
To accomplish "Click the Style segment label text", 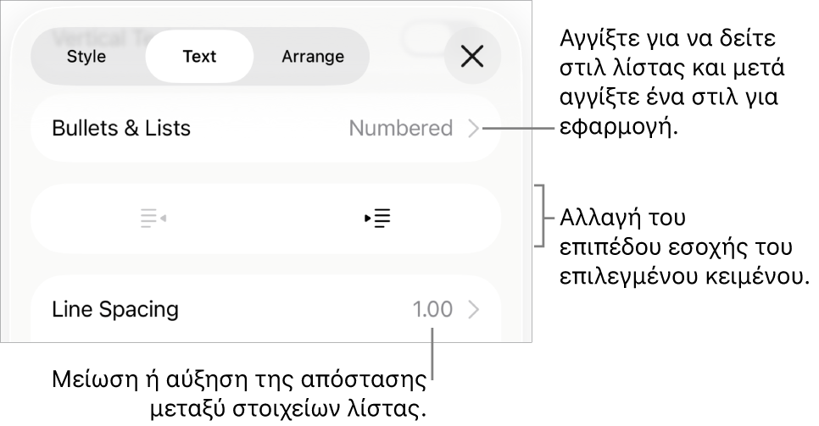I will point(86,57).
